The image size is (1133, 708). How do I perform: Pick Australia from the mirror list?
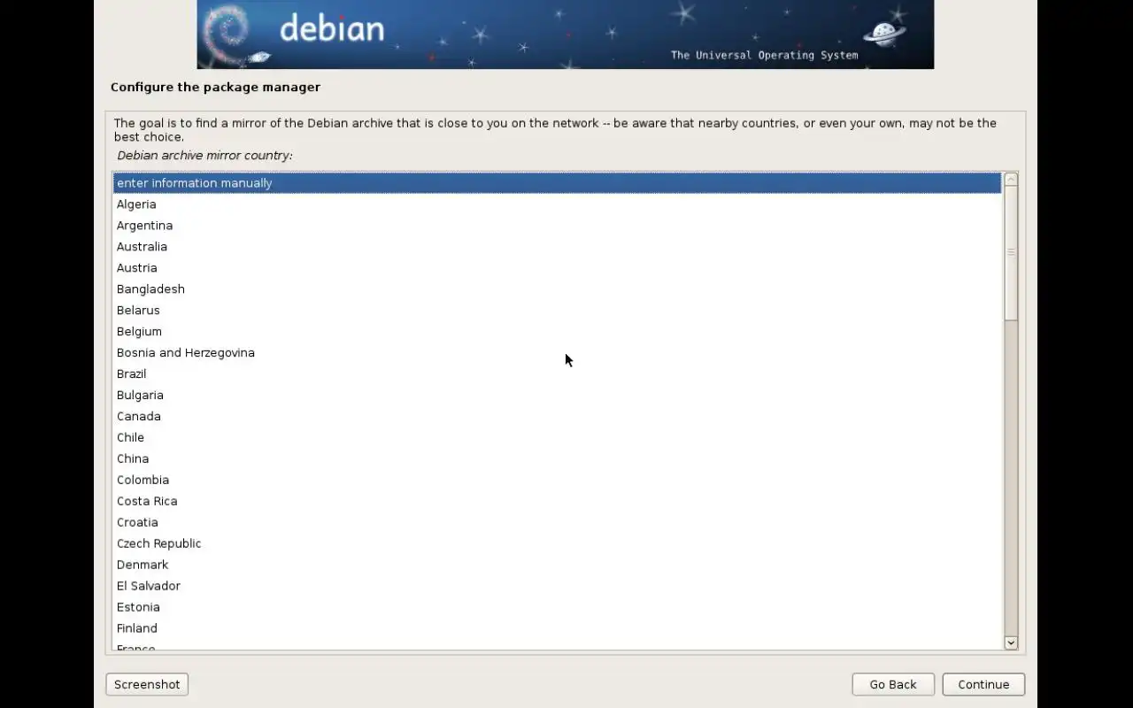[557, 247]
